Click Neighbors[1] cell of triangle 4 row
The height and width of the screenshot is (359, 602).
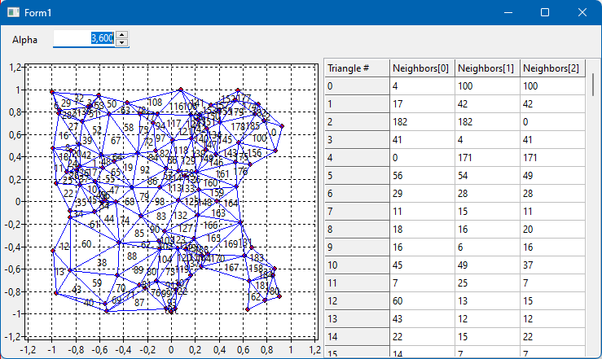click(488, 158)
